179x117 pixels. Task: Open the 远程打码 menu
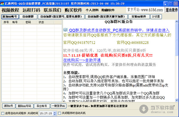click(x=31, y=10)
